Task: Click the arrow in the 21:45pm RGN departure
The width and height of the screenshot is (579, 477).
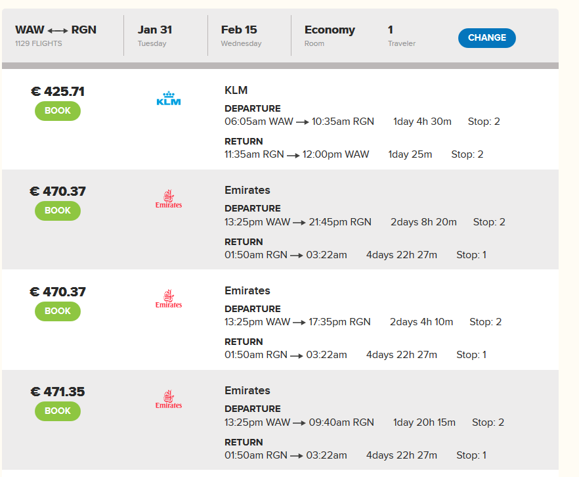Action: click(299, 223)
